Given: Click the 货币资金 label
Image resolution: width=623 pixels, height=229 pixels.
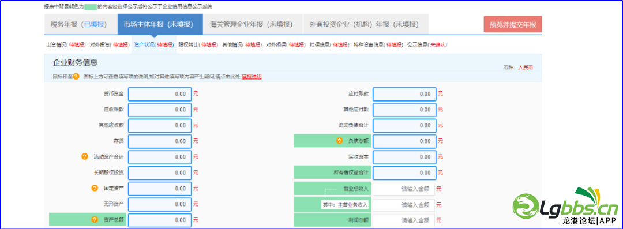Looking at the screenshot, I should point(114,94).
